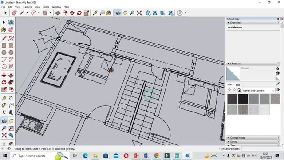Toggle the Default Tray auto-hide pin

(x=278, y=19)
